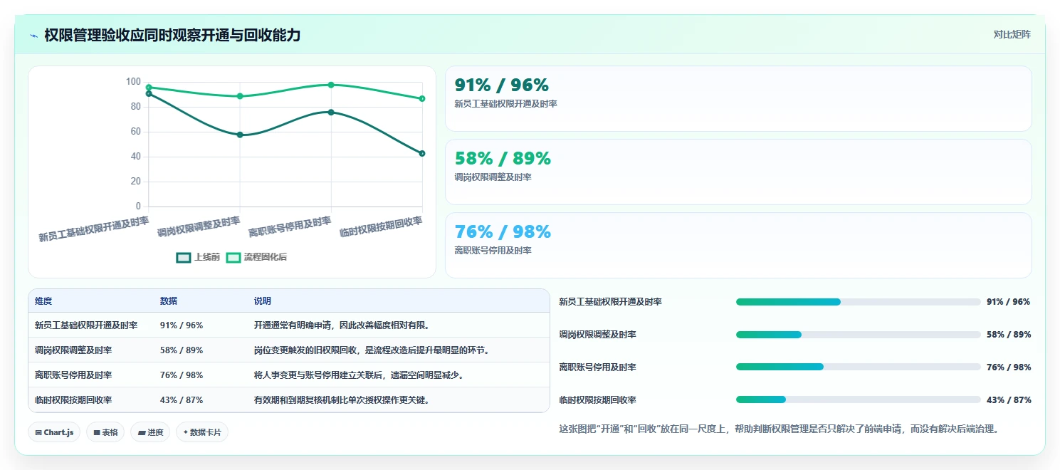The width and height of the screenshot is (1060, 470).
Task: Click the Chart.js tag icon
Action: [38, 432]
